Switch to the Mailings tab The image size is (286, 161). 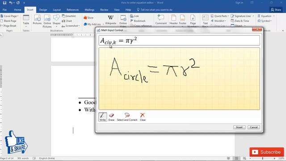[x=89, y=10]
